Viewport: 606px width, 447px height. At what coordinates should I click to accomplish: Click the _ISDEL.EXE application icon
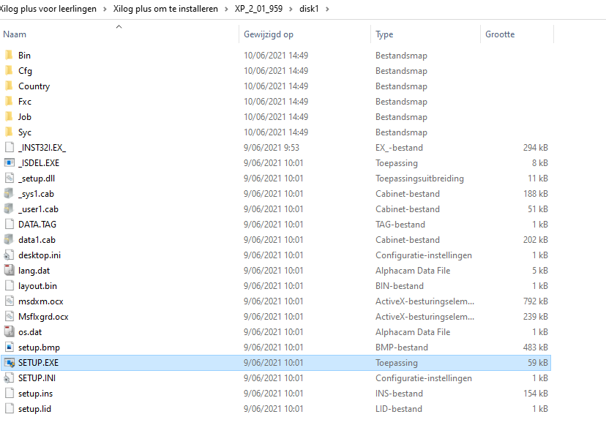10,163
